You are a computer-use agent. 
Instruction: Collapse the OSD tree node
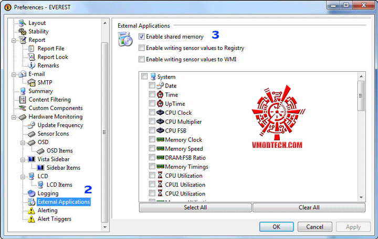(x=23, y=143)
